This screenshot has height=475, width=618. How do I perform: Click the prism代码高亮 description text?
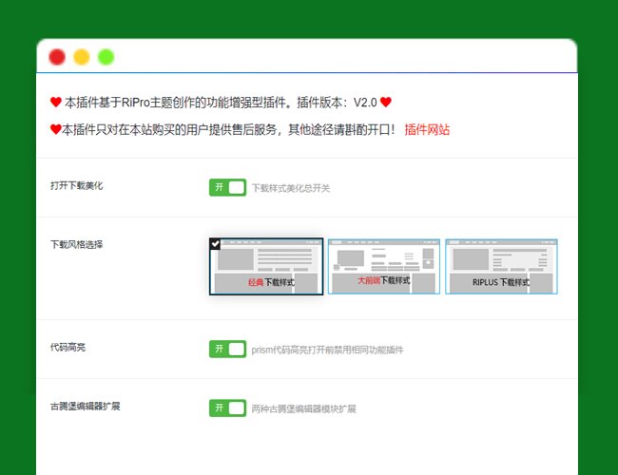327,350
